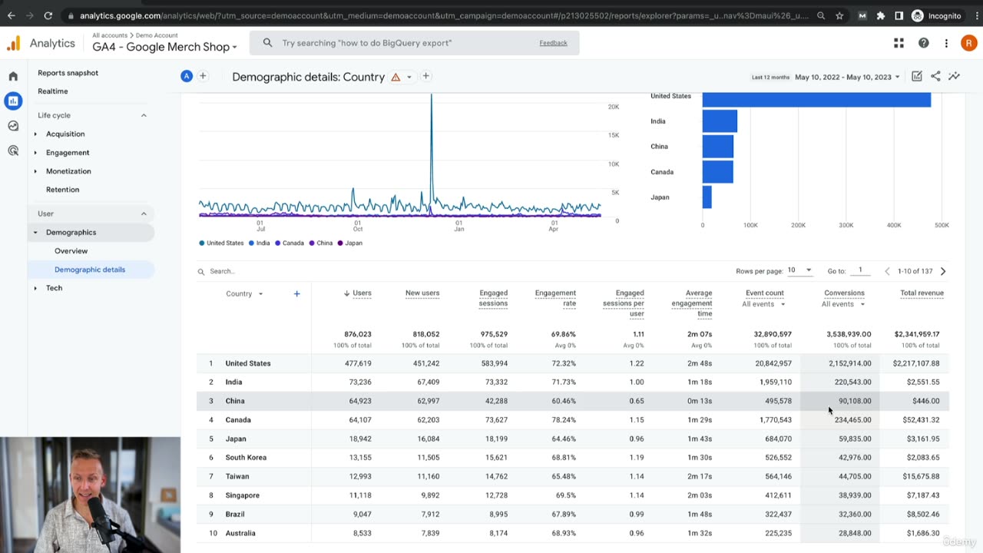Open the Insights sparkline icon
The image size is (983, 553).
coord(954,76)
